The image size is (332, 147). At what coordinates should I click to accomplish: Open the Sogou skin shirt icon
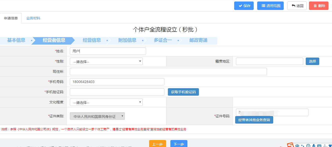pyautogui.click(x=330, y=146)
